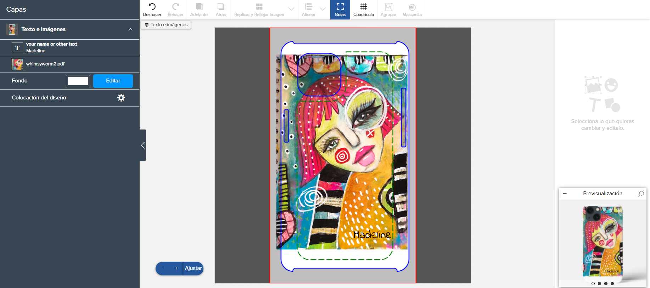Zoom in with the plus button
Screen dimensions: 650x288
tap(176, 268)
